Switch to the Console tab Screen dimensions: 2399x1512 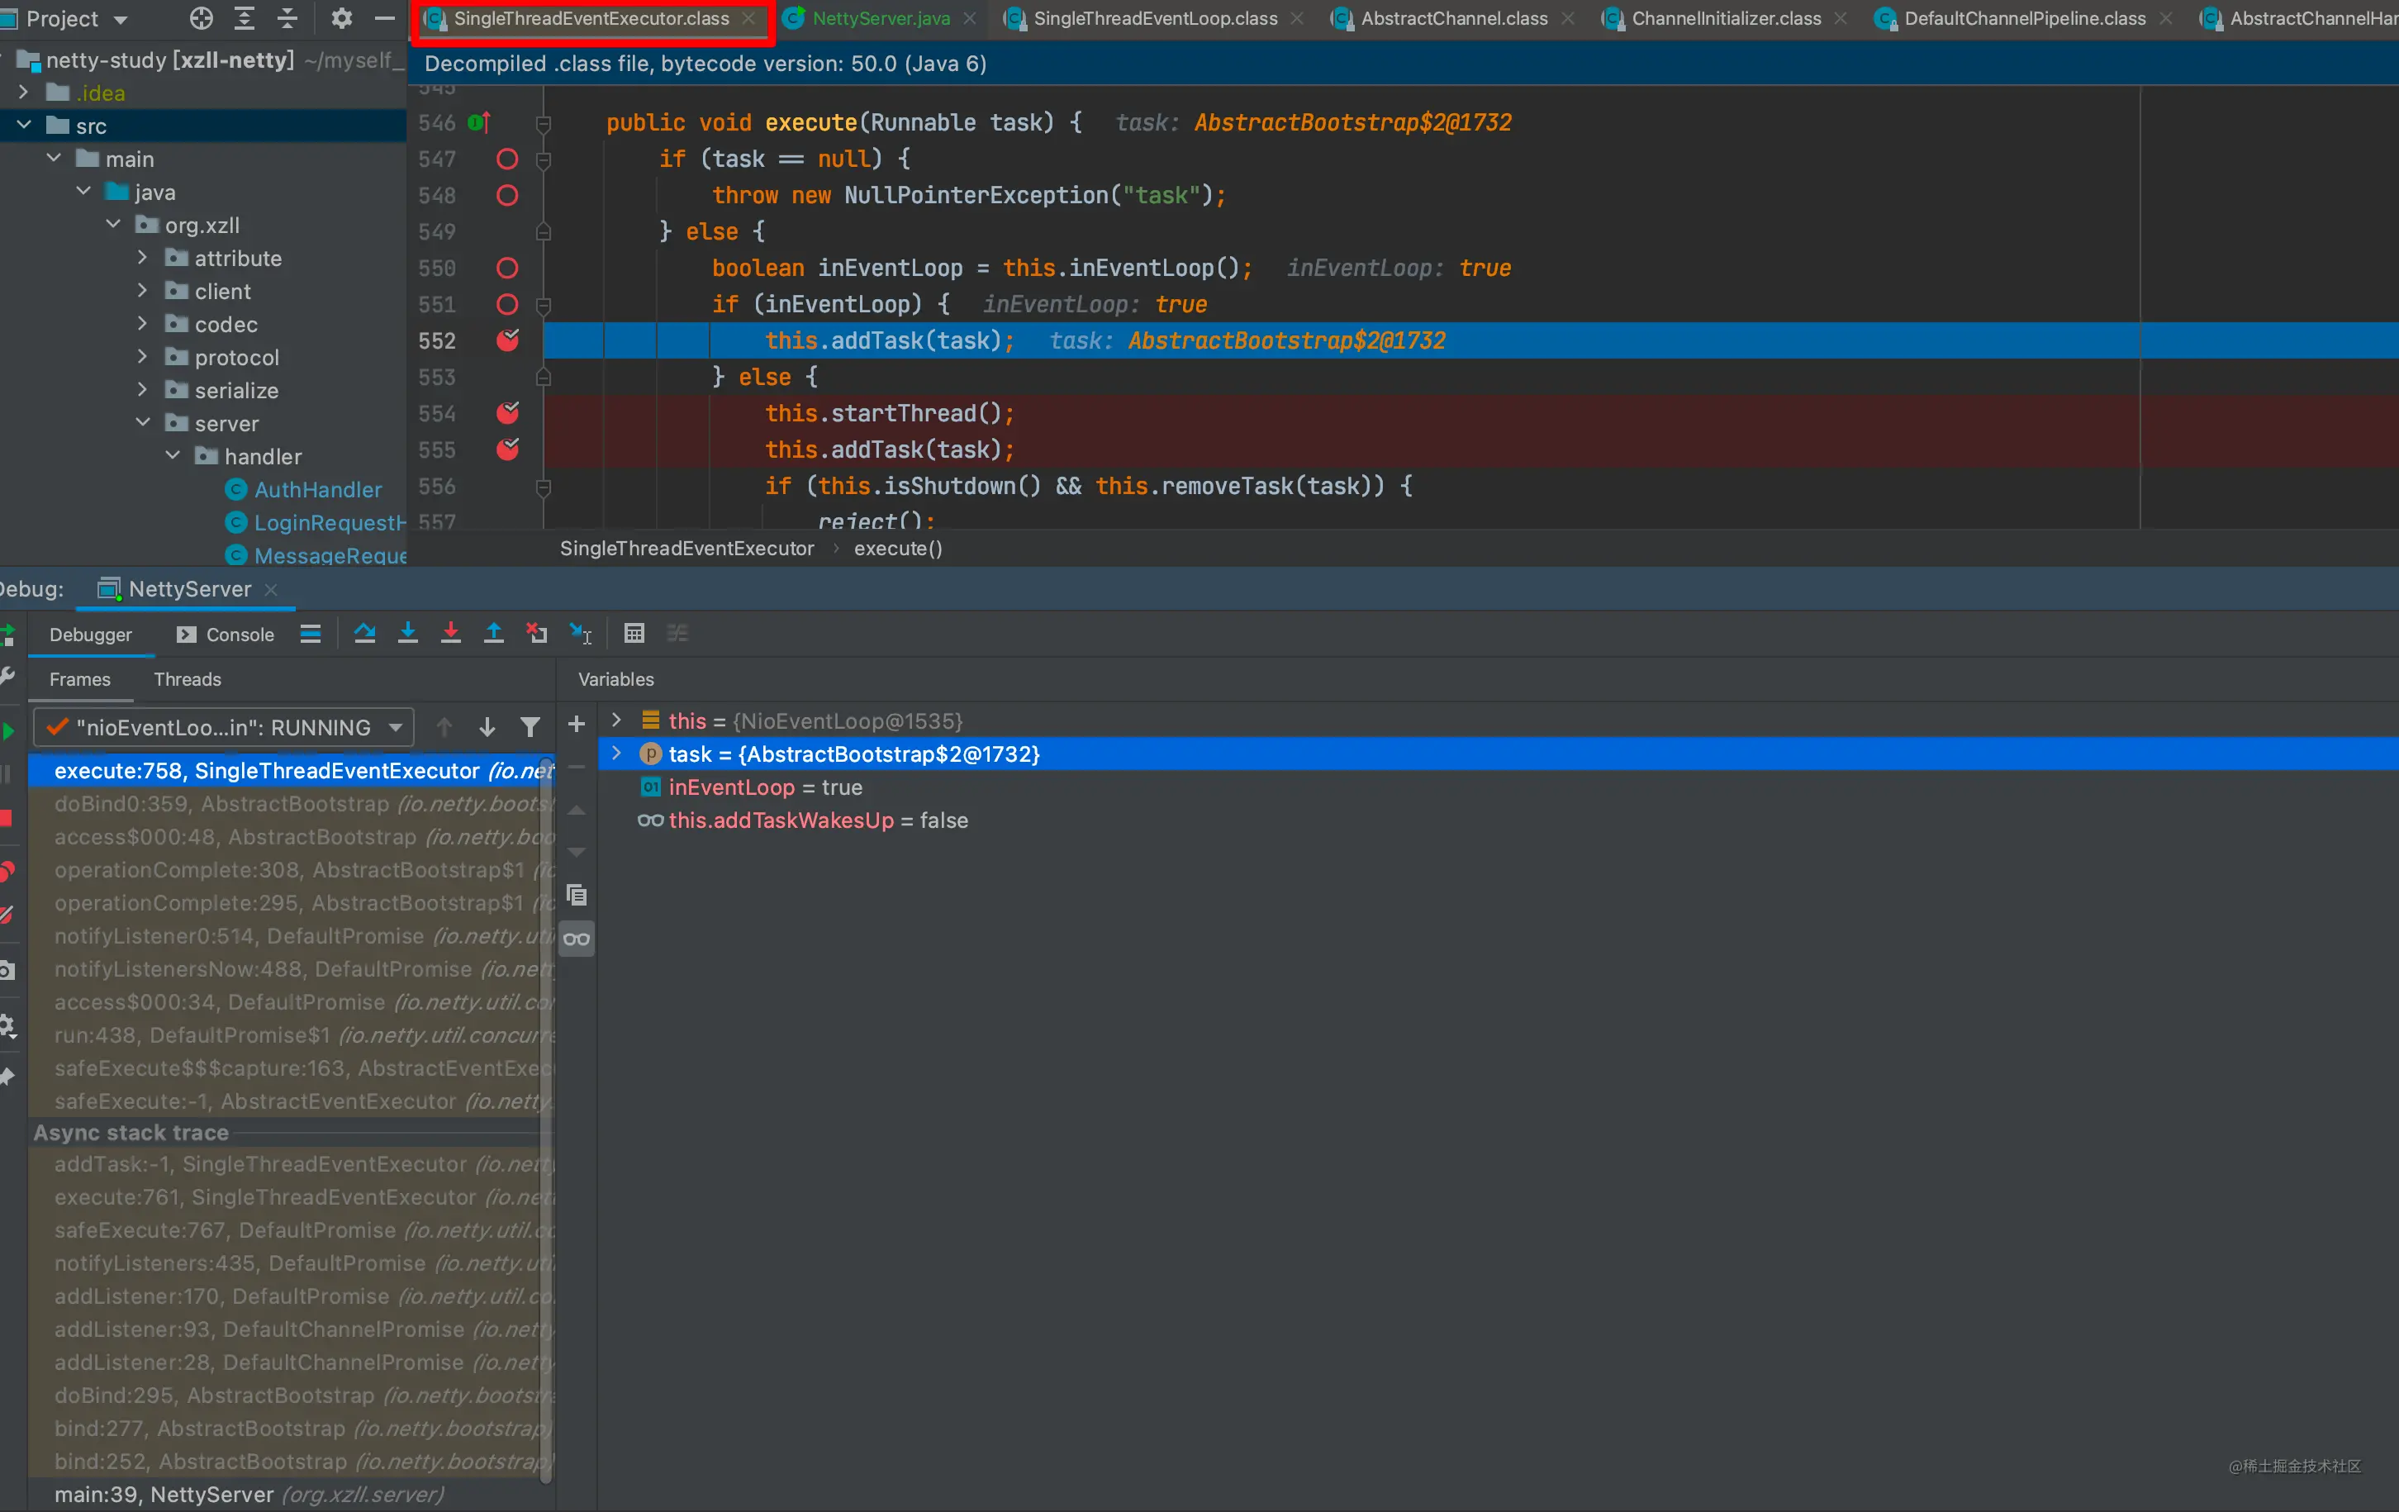[x=226, y=634]
